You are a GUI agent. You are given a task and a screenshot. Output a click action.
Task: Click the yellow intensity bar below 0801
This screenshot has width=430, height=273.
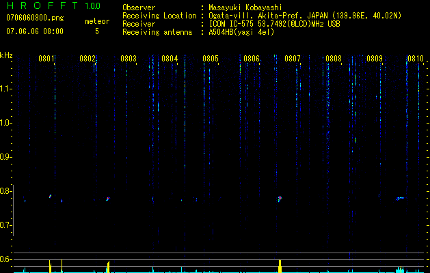(50, 266)
